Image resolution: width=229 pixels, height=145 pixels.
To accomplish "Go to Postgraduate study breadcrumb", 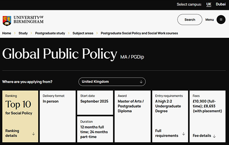I will click(x=50, y=33).
